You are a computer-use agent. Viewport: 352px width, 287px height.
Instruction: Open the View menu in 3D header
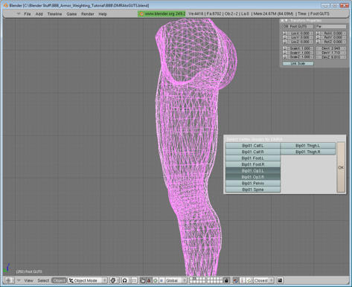tap(28, 280)
